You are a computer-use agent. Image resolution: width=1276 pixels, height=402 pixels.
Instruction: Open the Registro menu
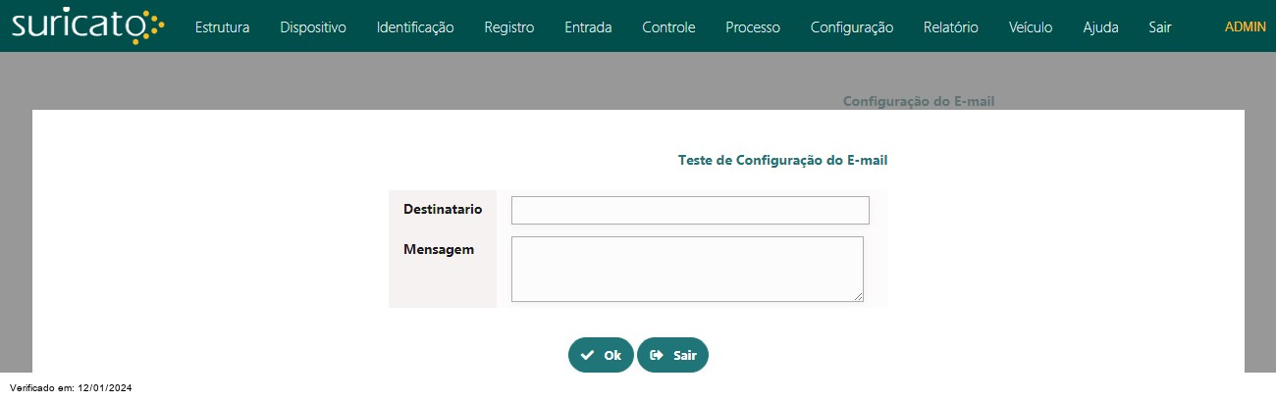(x=509, y=27)
